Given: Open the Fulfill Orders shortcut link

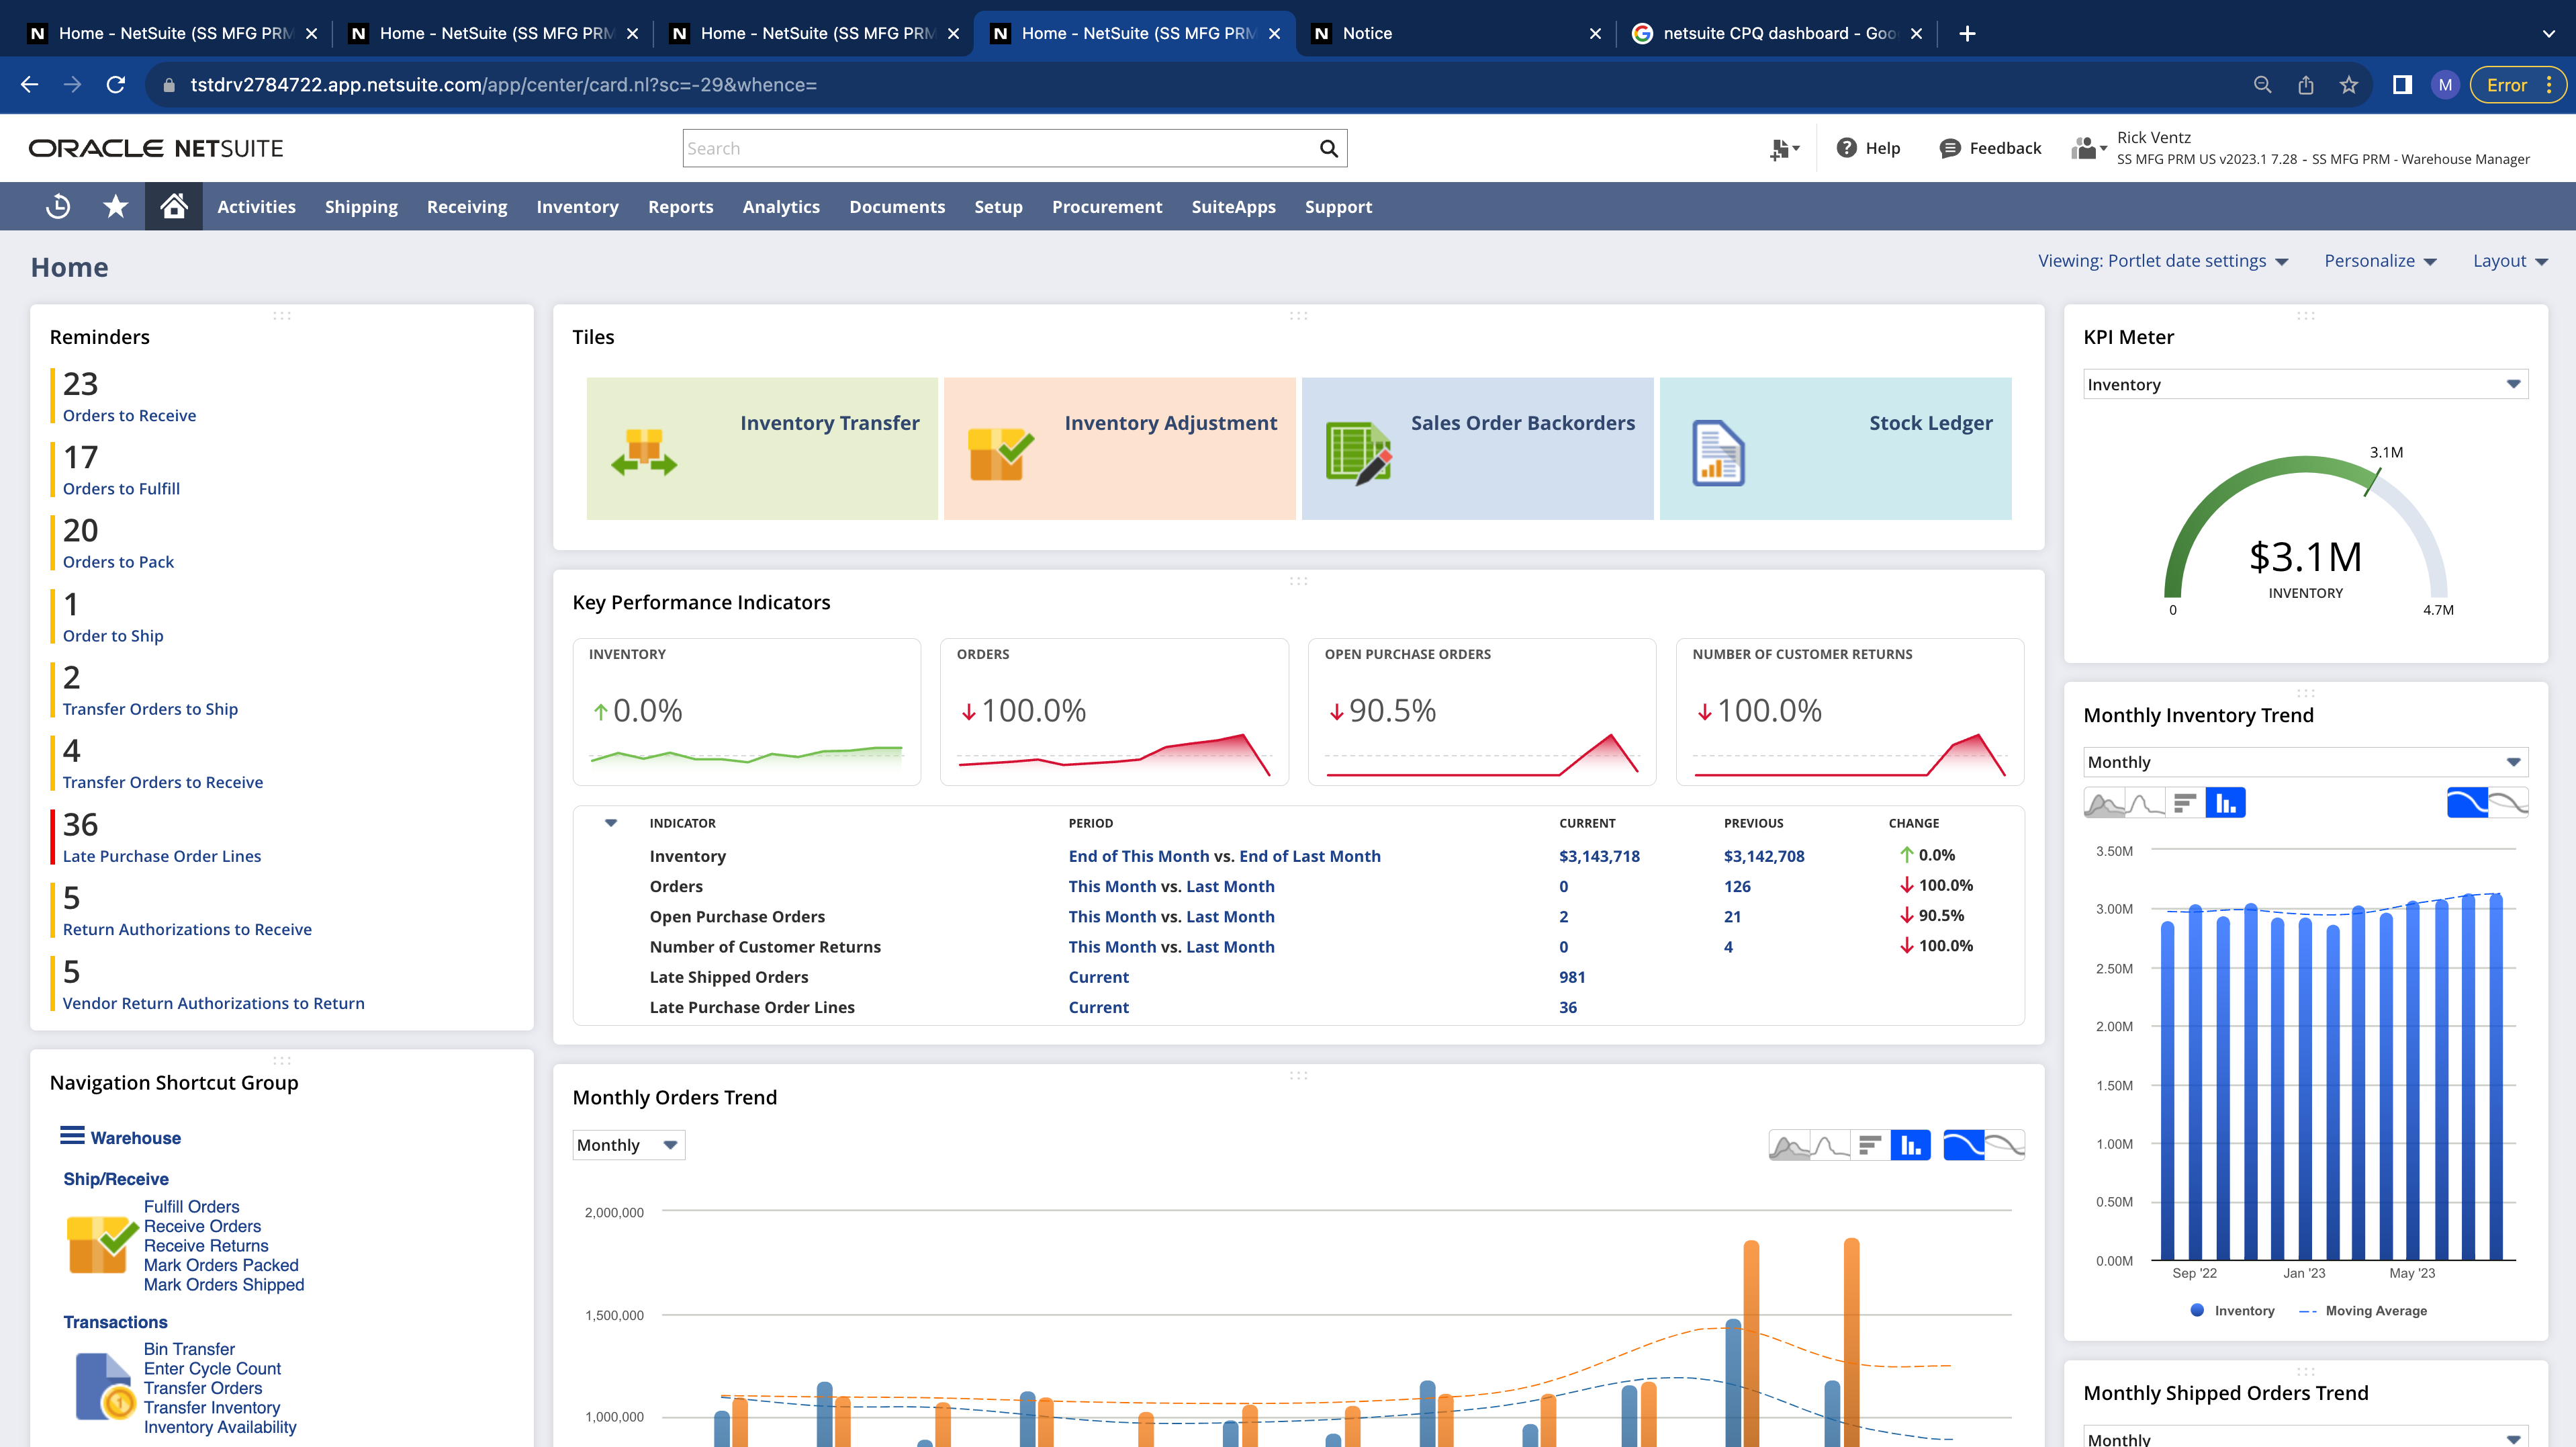Looking at the screenshot, I should pos(191,1207).
